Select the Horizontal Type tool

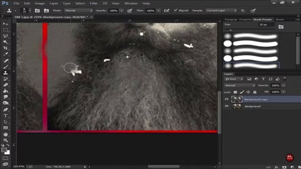(5, 115)
